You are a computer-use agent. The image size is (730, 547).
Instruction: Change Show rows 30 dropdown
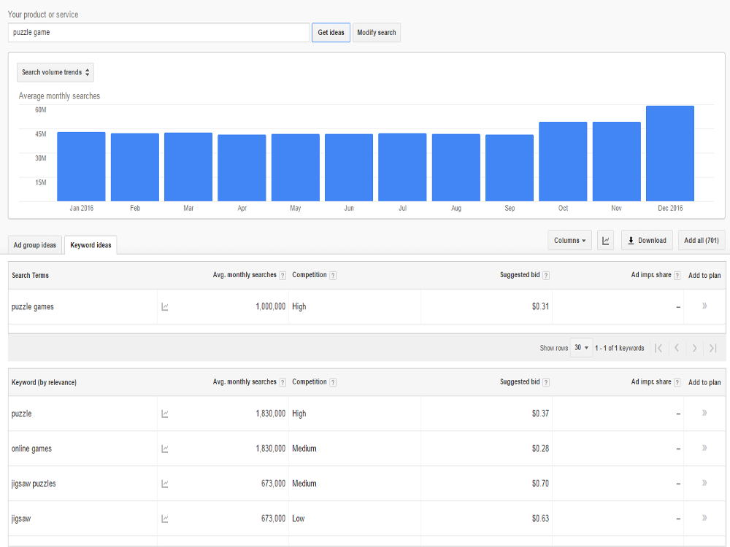tap(581, 347)
